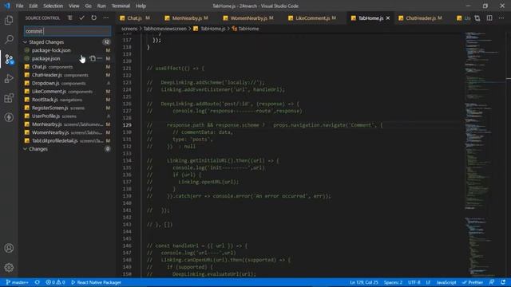Open notifications bell in status bar
511x287 pixels.
click(503, 282)
